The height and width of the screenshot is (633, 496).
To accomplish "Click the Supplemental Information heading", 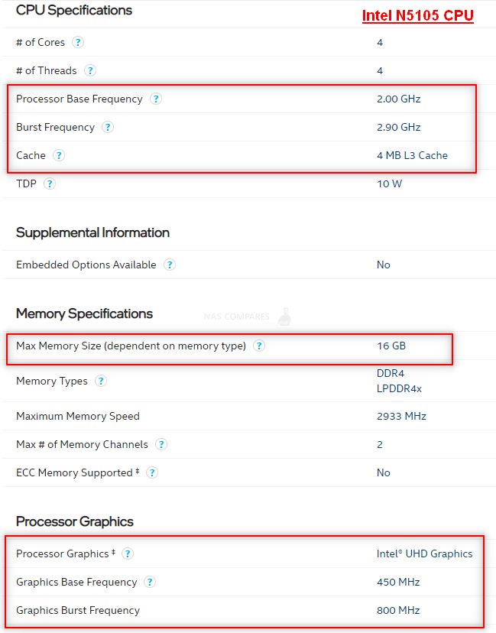I will pyautogui.click(x=92, y=232).
